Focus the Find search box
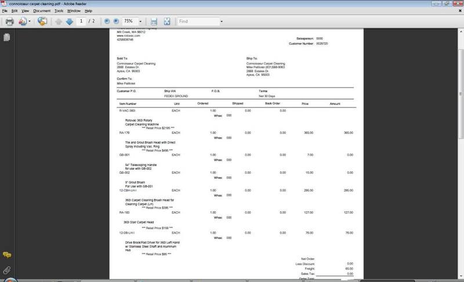 pos(198,21)
